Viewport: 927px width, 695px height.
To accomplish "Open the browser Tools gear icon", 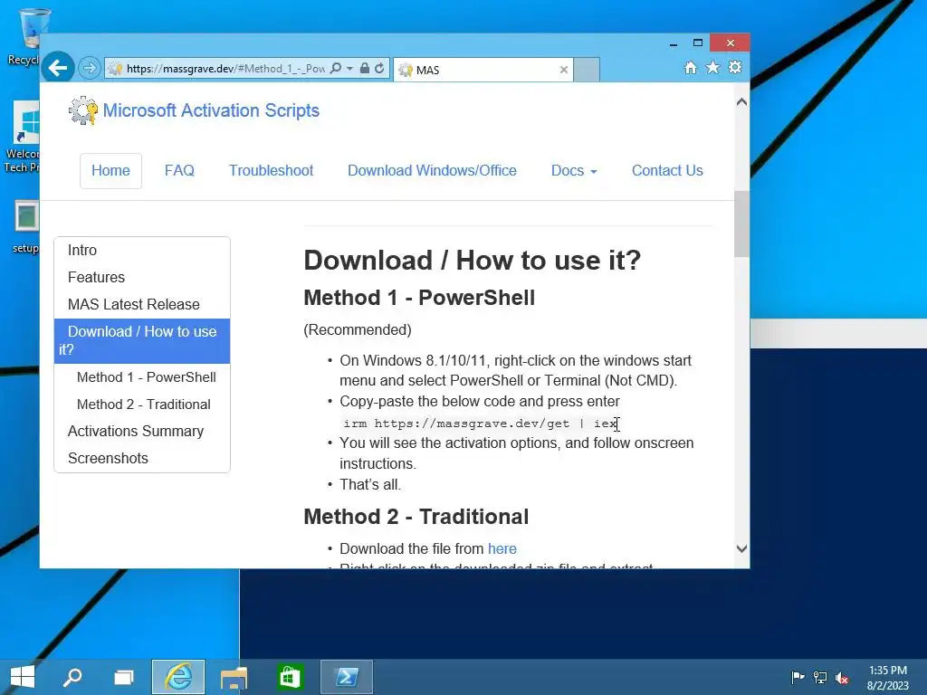I will [x=735, y=67].
